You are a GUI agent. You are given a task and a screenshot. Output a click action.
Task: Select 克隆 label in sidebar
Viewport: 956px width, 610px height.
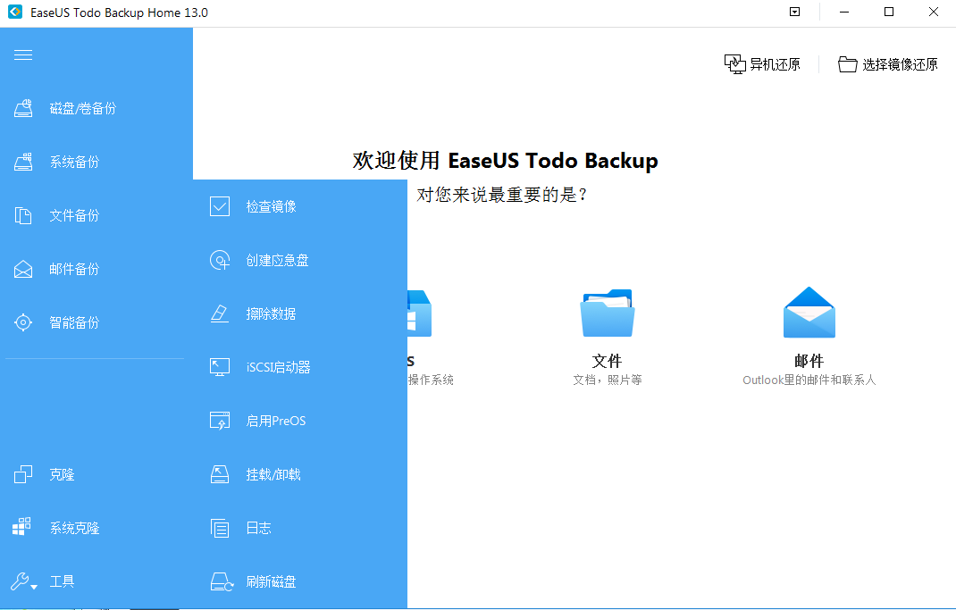click(62, 475)
